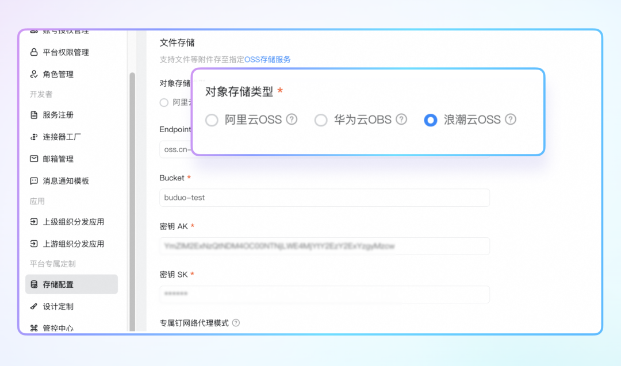Click the user icon beside 角色管理
The width and height of the screenshot is (621, 366).
(34, 74)
